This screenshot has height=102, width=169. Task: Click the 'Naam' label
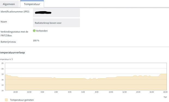[x=4, y=22]
